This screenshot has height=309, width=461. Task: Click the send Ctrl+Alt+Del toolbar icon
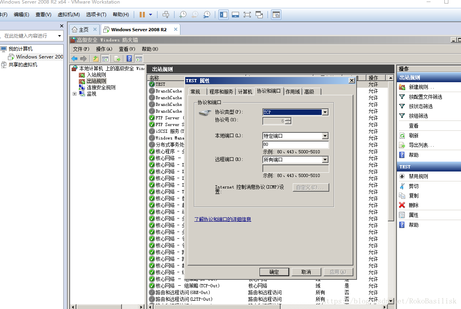166,14
